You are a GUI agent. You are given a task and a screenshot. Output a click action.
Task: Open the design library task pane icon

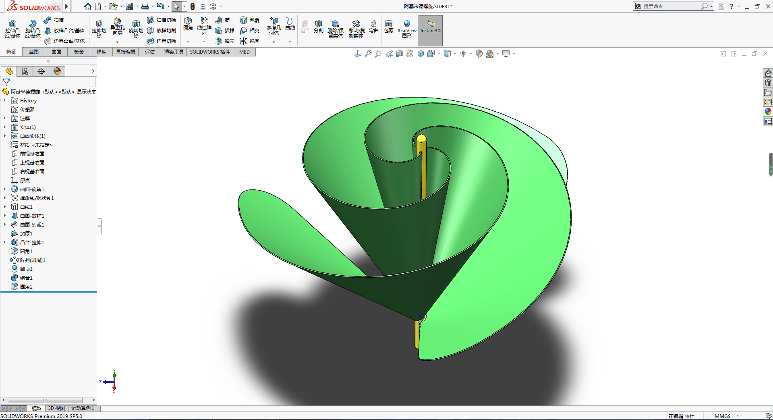[x=768, y=83]
